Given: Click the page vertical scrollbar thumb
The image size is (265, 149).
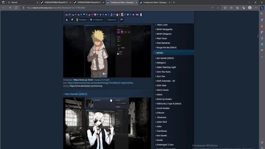Looking at the screenshot, I should (x=258, y=36).
